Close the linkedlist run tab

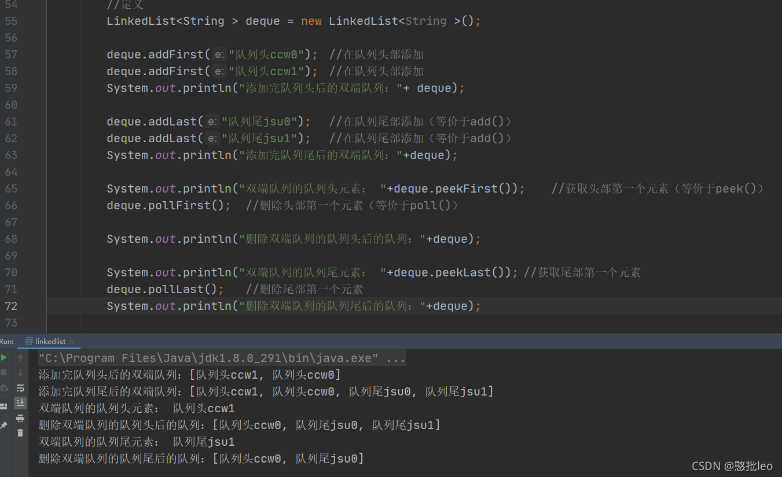coord(72,341)
